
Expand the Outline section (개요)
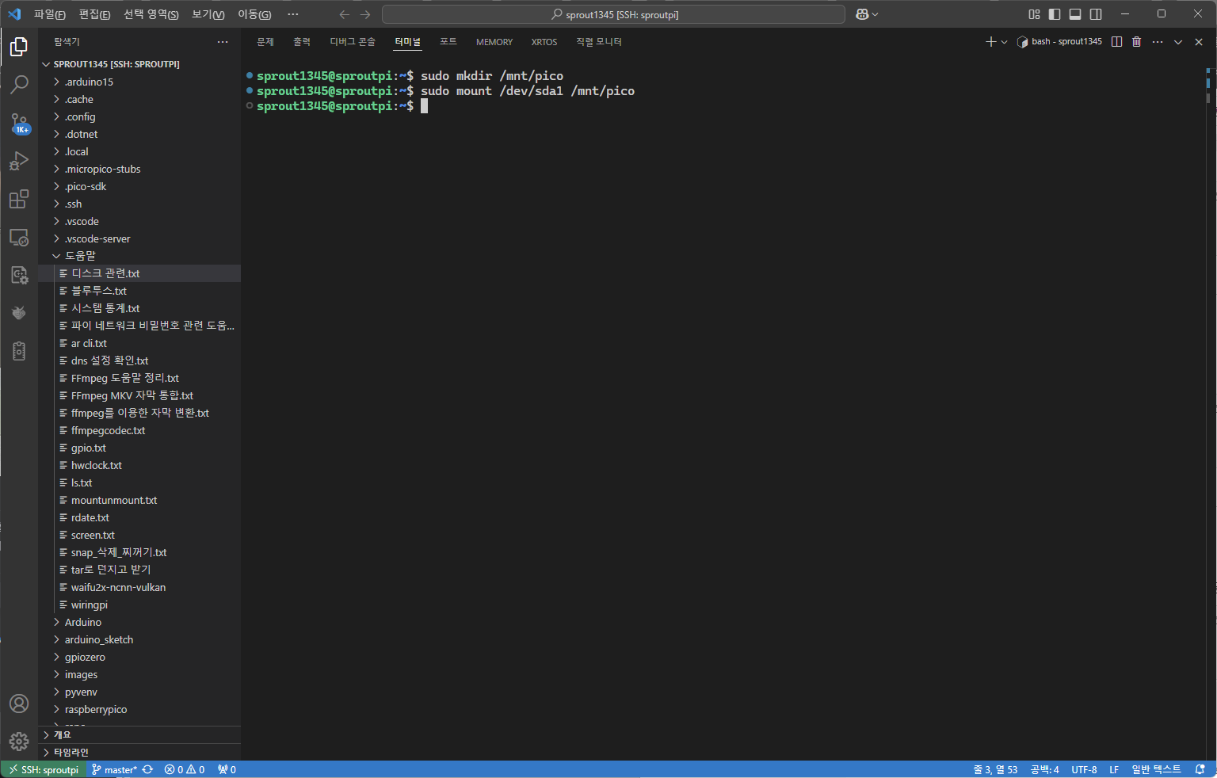pyautogui.click(x=139, y=735)
